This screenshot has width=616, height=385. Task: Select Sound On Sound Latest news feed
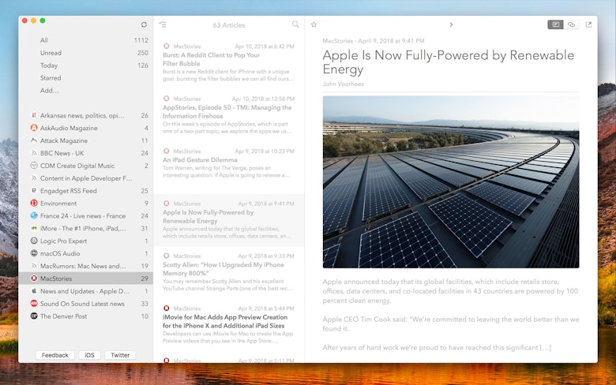click(85, 304)
